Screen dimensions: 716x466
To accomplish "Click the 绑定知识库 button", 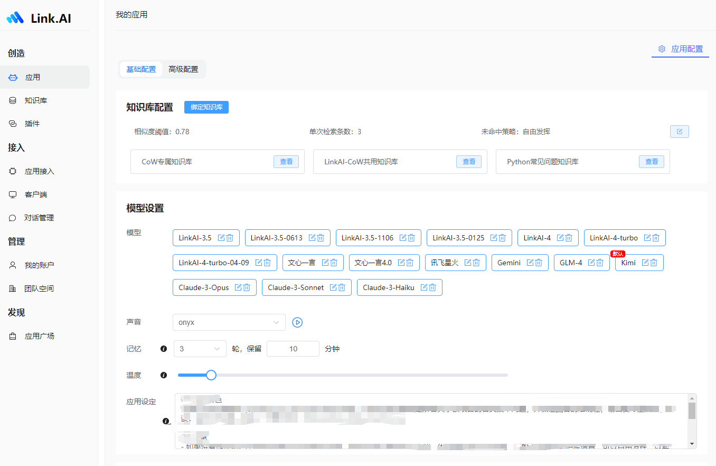I will coord(206,107).
